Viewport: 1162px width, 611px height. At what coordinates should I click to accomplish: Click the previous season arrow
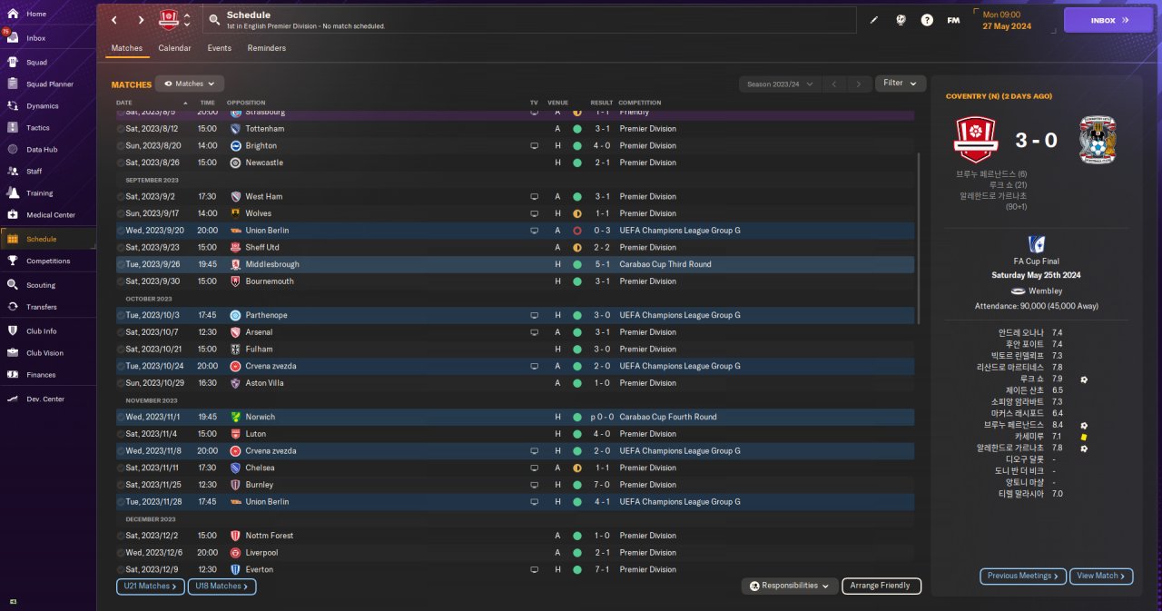833,84
